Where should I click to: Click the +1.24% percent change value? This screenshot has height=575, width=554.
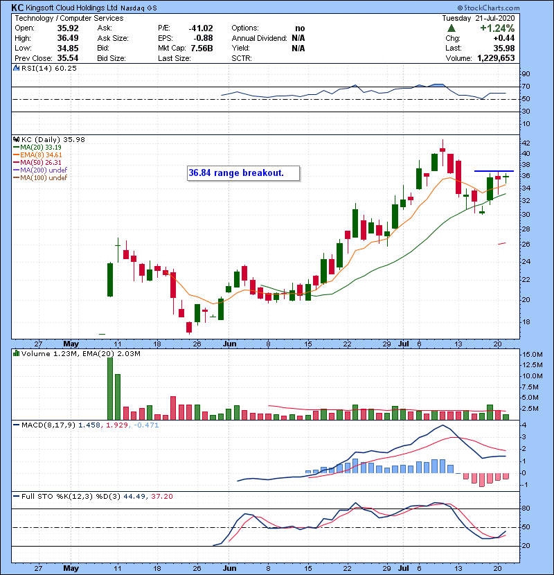[497, 28]
